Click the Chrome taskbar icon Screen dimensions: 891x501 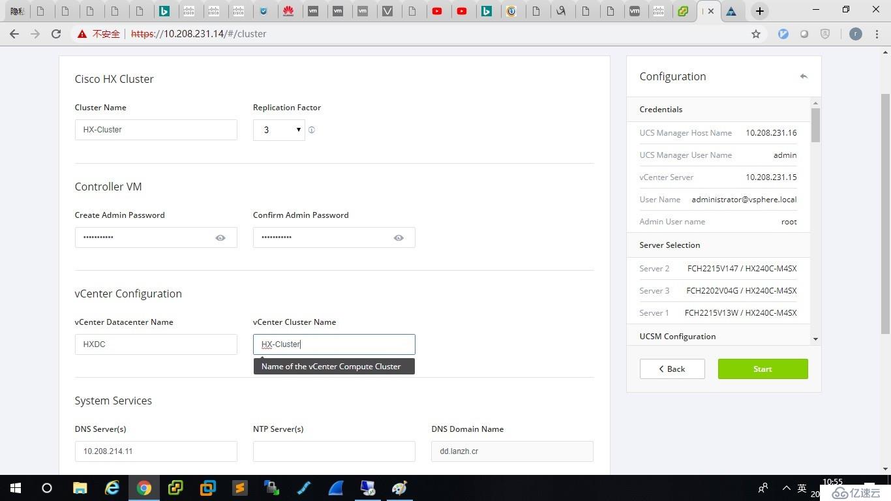tap(144, 488)
